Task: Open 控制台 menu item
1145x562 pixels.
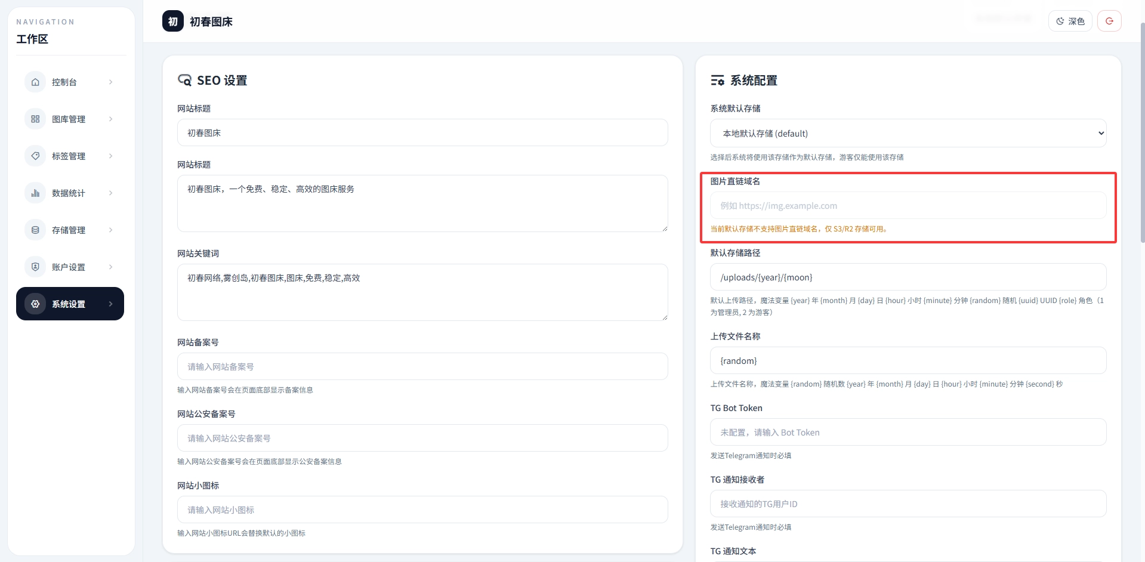Action: (x=70, y=82)
